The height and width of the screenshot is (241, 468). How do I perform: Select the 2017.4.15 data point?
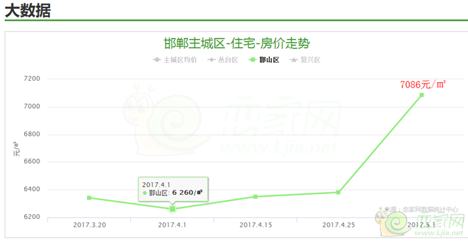(x=255, y=197)
